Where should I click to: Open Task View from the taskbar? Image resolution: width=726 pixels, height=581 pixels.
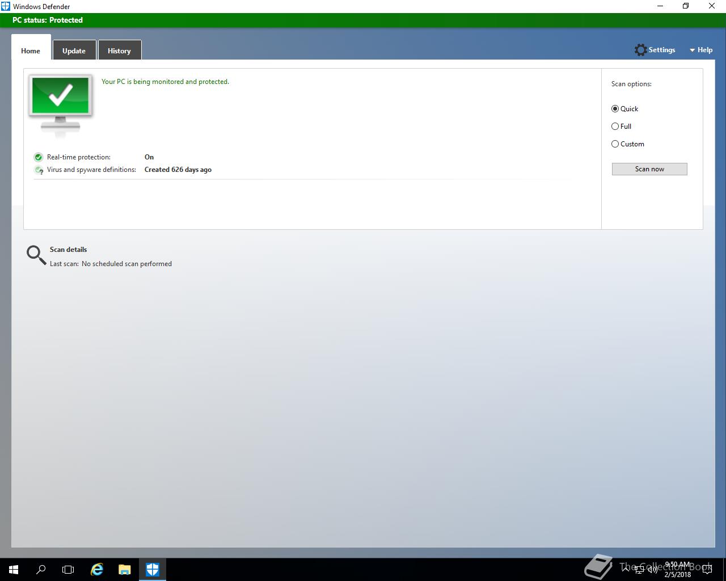coord(68,570)
